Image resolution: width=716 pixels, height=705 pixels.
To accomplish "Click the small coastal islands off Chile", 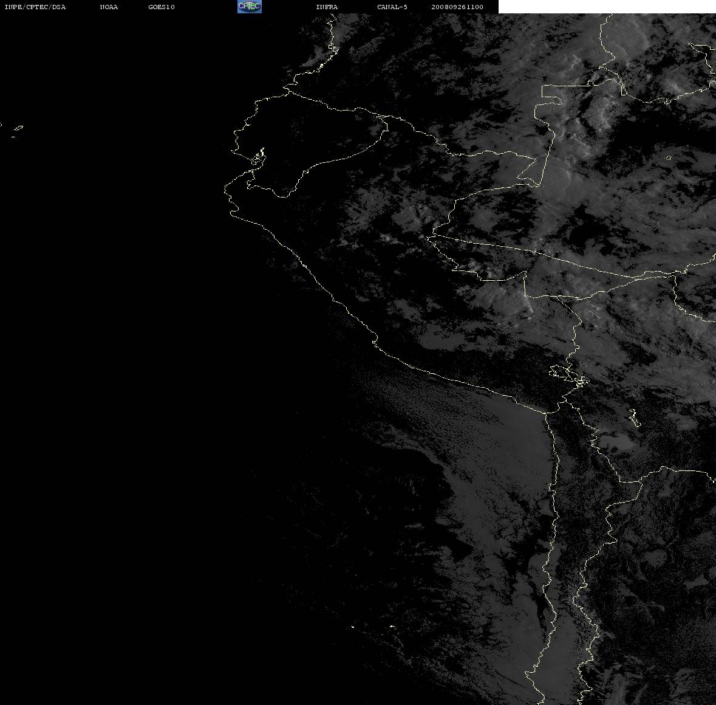I will point(372,627).
